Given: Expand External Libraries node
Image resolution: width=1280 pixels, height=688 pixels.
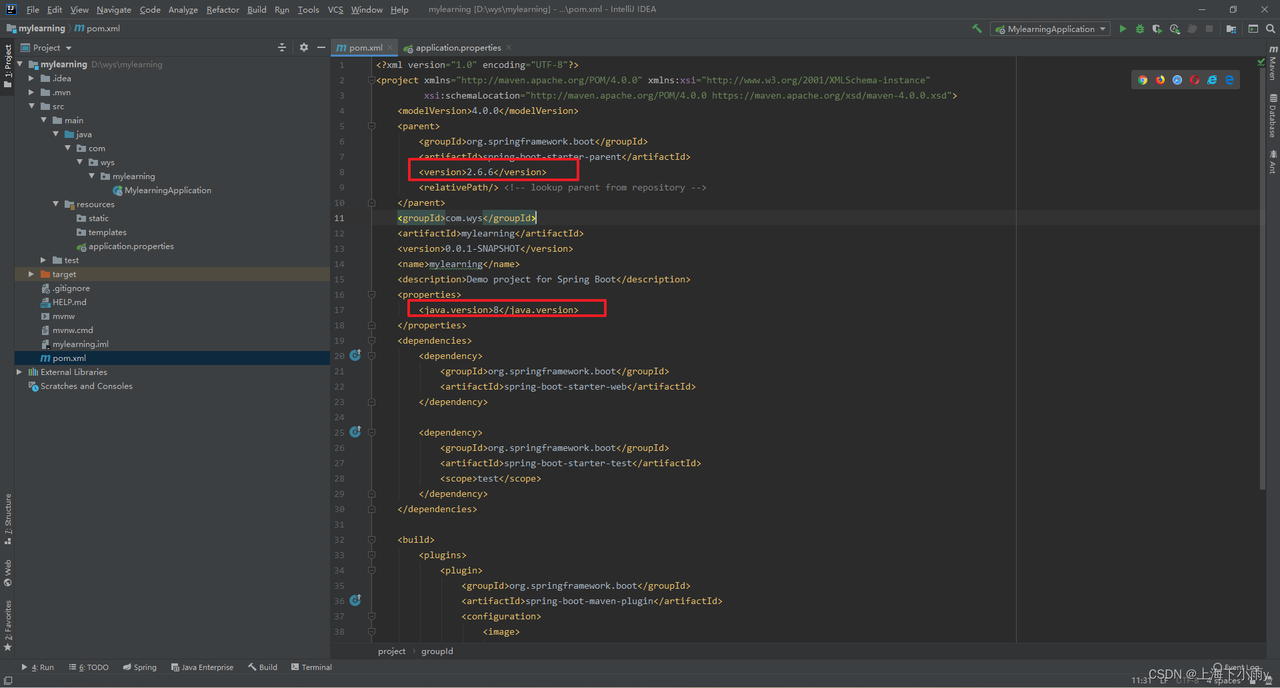Looking at the screenshot, I should click(x=19, y=372).
